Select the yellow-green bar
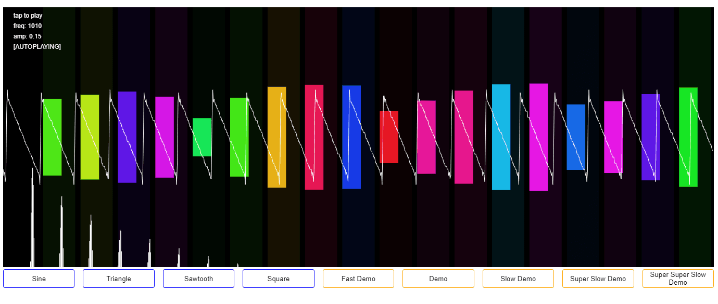The height and width of the screenshot is (304, 718). click(90, 137)
